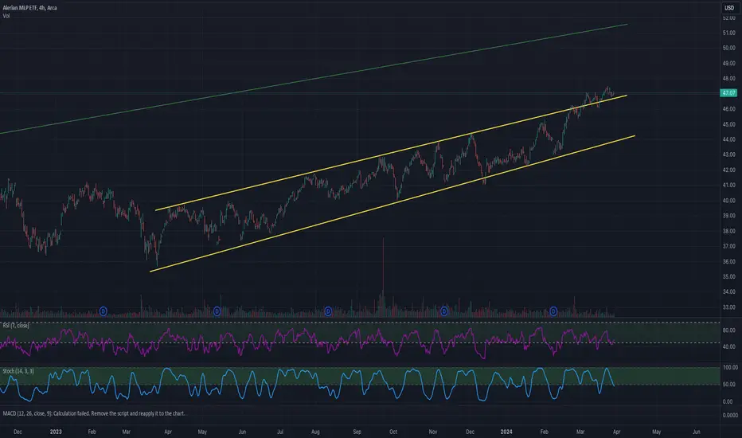Click the Oct label on time axis
This screenshot has height=438, width=742.
[x=393, y=432]
